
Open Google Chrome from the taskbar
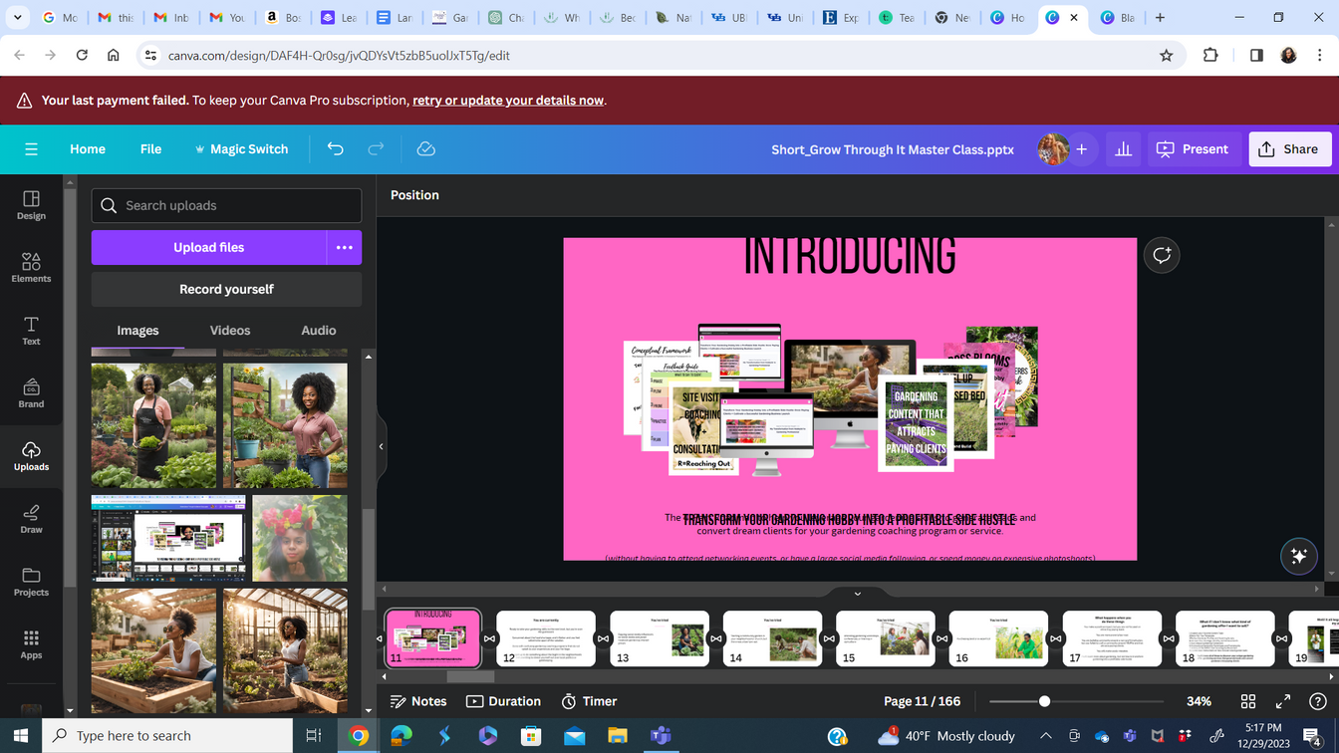[359, 736]
